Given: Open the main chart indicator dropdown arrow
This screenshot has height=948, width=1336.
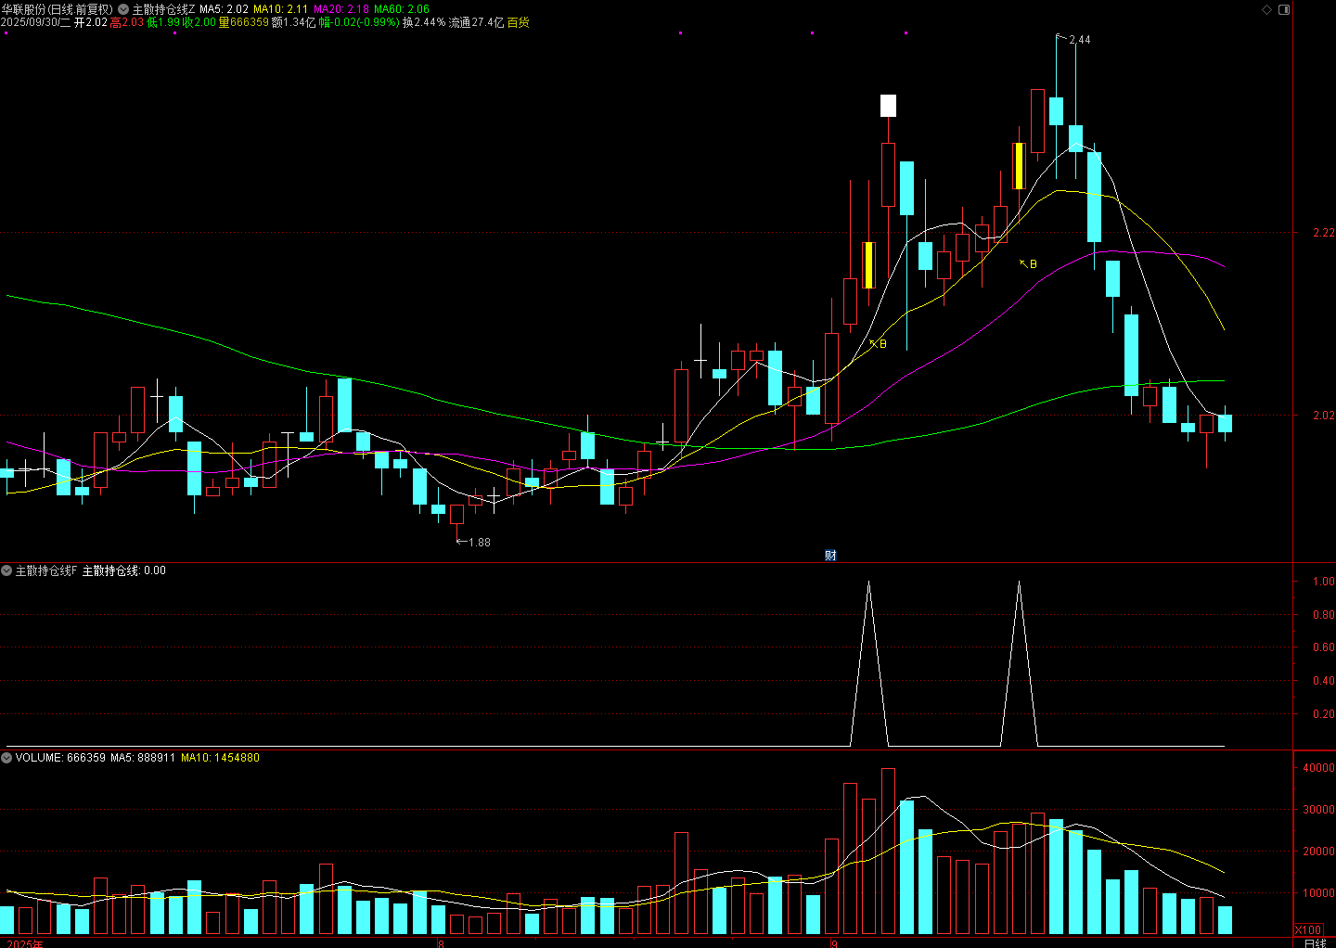Looking at the screenshot, I should point(123,9).
